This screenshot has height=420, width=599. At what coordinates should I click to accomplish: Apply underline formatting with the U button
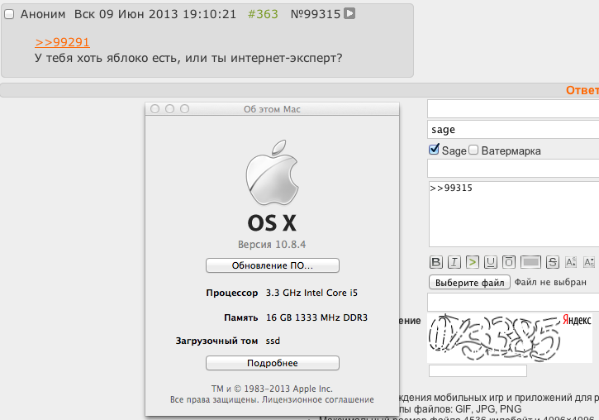coord(491,262)
